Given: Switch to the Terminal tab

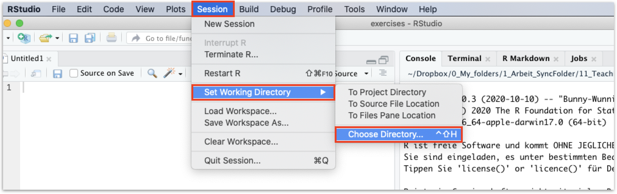Looking at the screenshot, I should (464, 58).
